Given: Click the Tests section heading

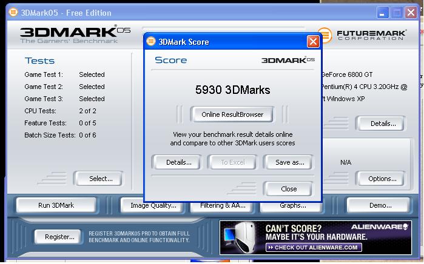Looking at the screenshot, I should pos(39,61).
